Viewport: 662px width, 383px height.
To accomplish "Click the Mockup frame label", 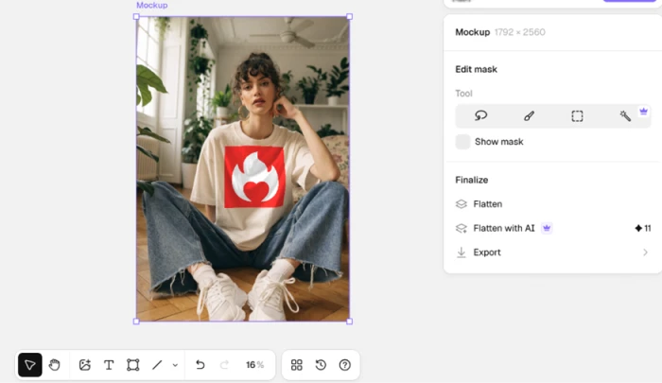I will pyautogui.click(x=152, y=5).
